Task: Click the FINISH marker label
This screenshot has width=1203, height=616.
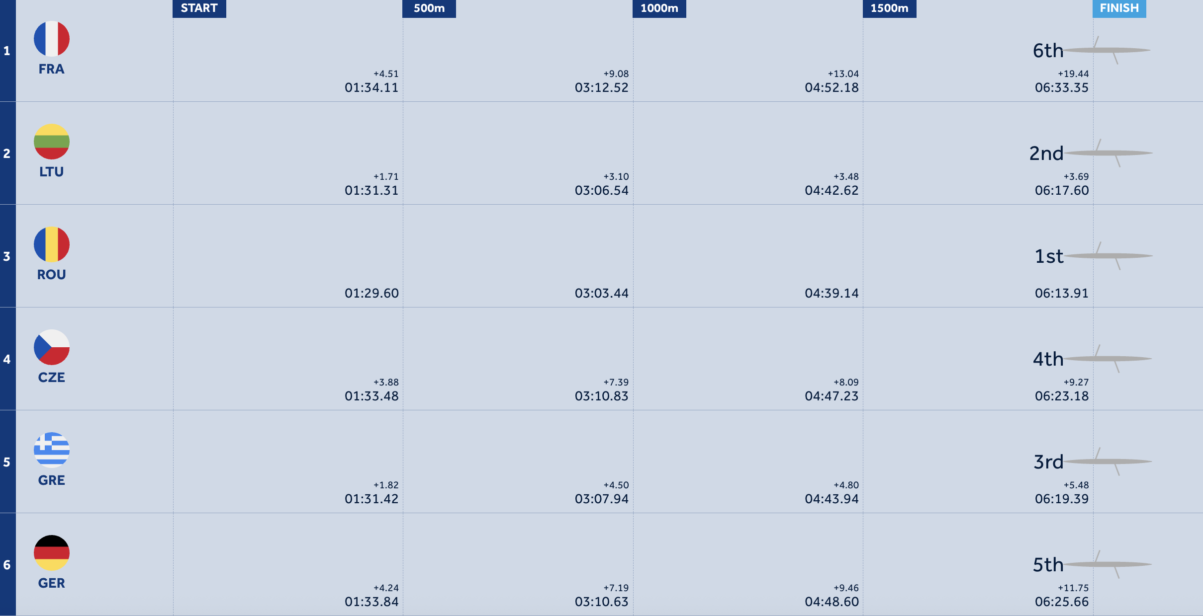Action: 1119,8
